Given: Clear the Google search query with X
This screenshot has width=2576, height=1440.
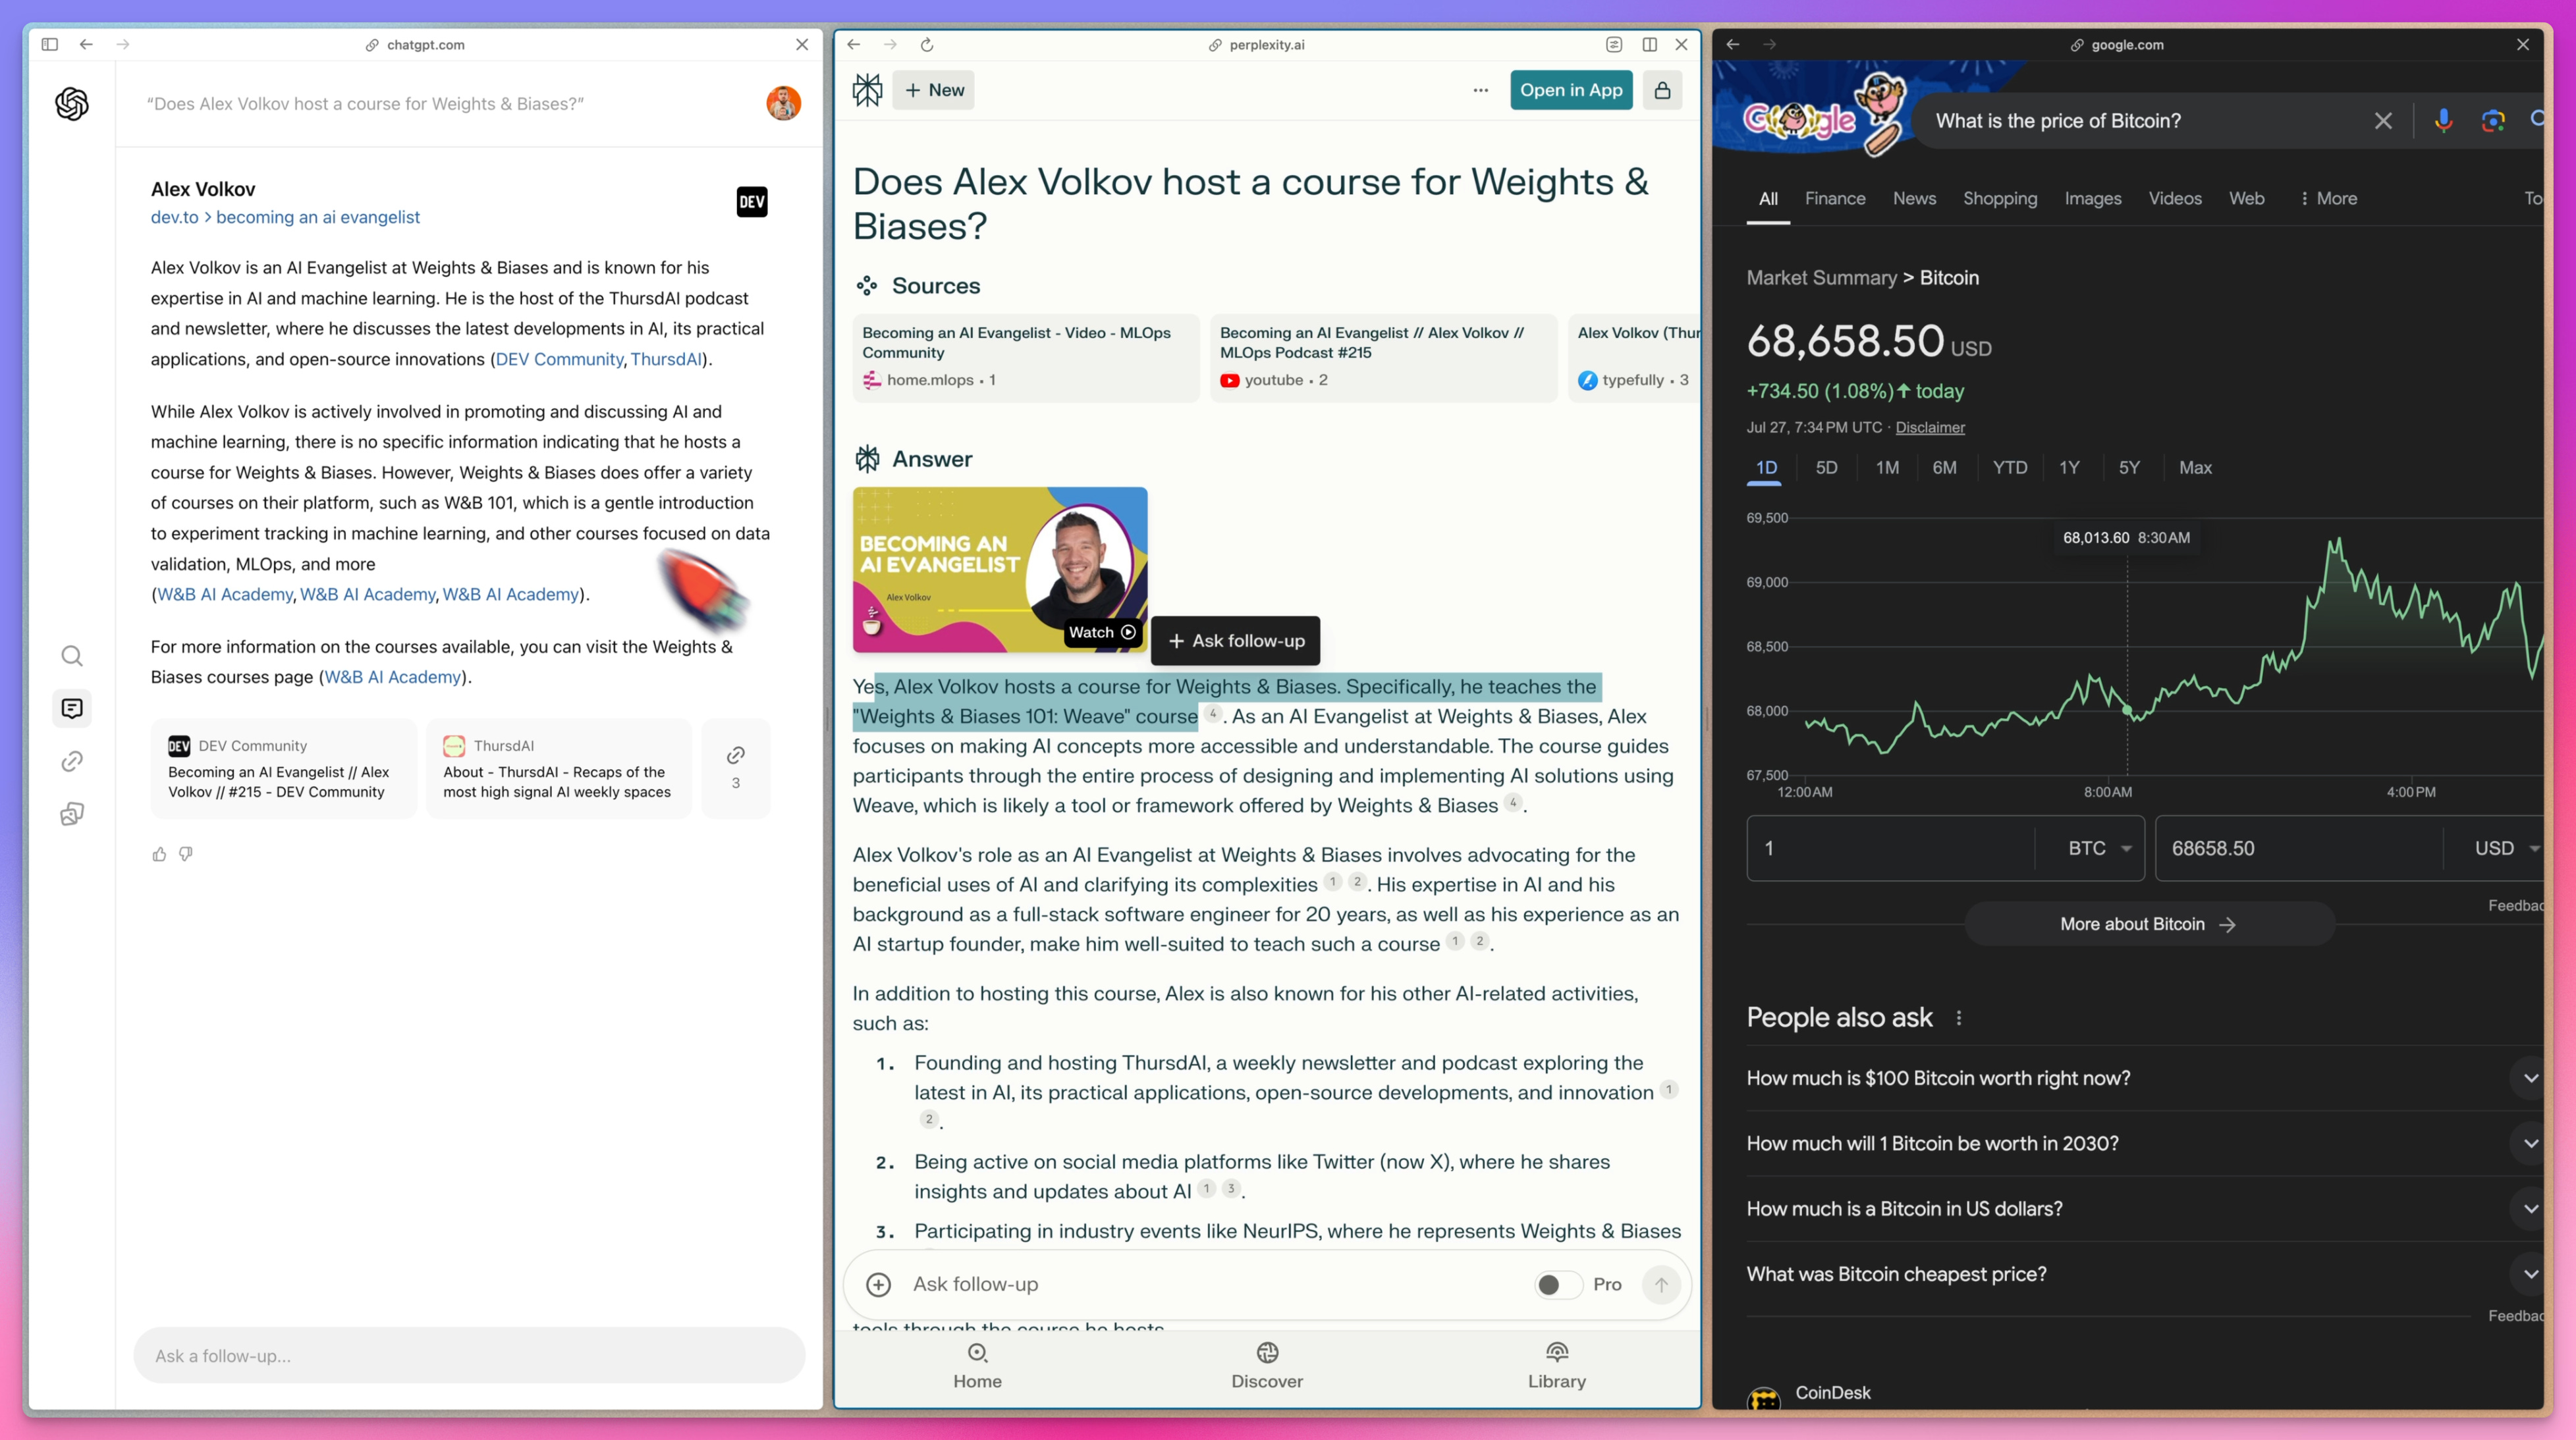Looking at the screenshot, I should pos(2384,121).
